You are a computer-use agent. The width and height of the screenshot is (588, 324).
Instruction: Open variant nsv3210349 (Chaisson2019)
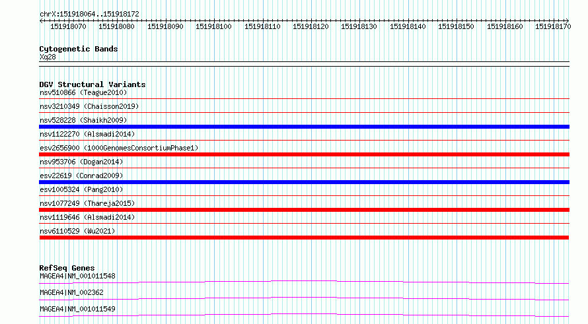(89, 106)
